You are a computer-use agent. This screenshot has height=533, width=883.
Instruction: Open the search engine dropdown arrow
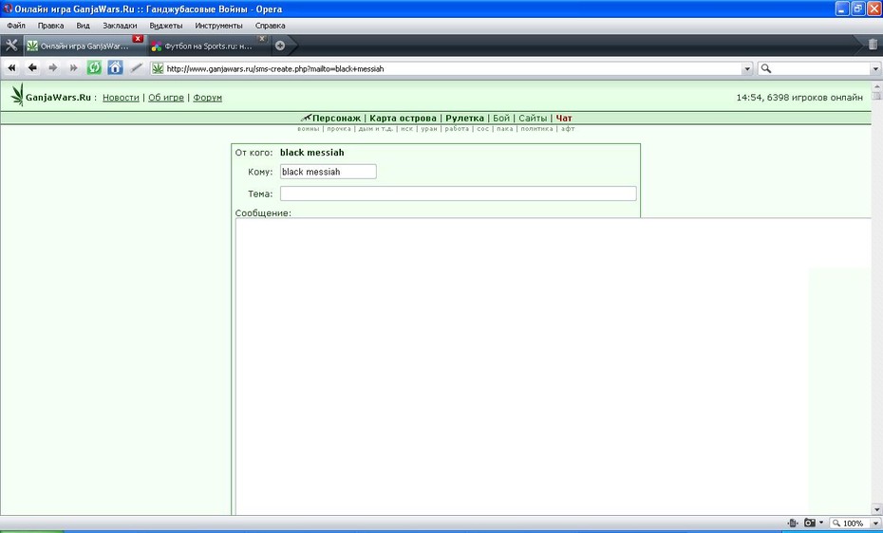point(875,68)
